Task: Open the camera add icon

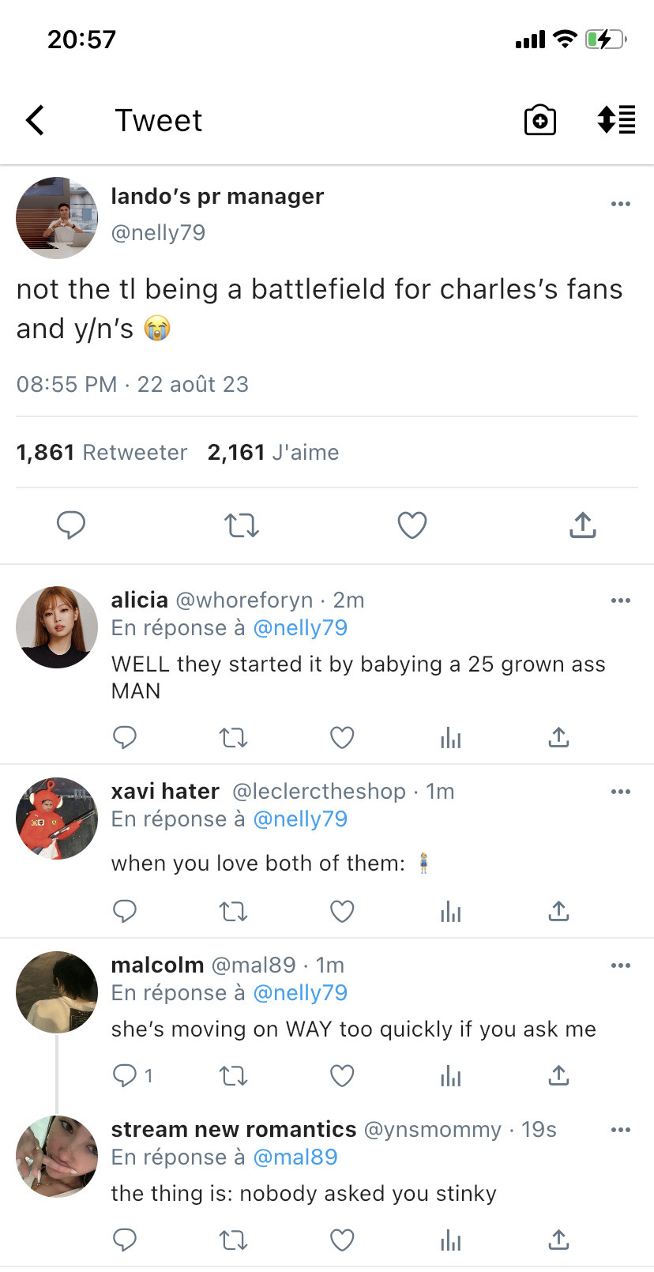Action: point(540,120)
